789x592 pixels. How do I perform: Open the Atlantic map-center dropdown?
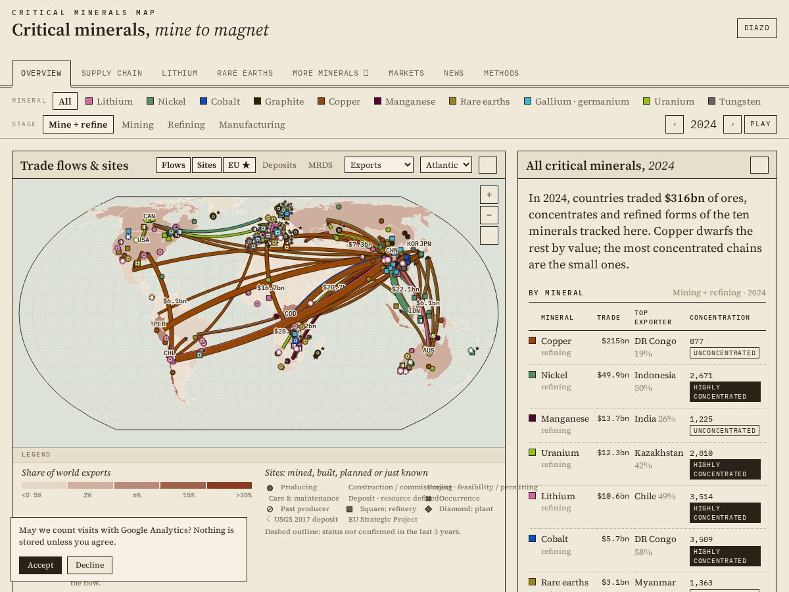pyautogui.click(x=446, y=165)
